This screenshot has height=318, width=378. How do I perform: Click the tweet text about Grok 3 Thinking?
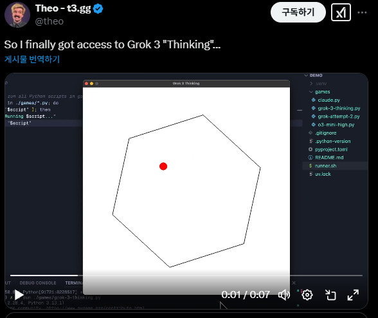[113, 44]
